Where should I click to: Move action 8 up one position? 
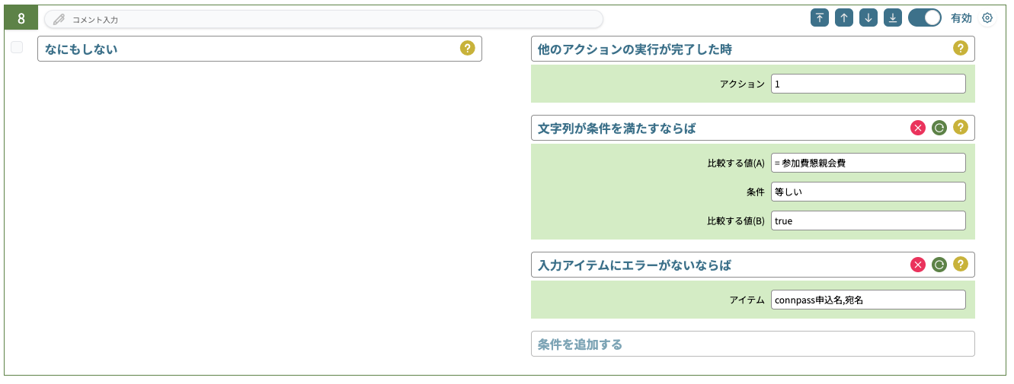844,17
